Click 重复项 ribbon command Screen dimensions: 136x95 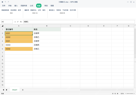tap(27, 10)
